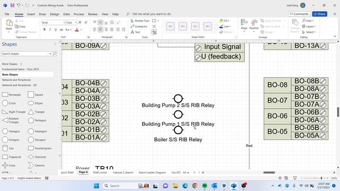340x191 pixels.
Task: Open Spotify from the taskbar
Action: pos(205,186)
